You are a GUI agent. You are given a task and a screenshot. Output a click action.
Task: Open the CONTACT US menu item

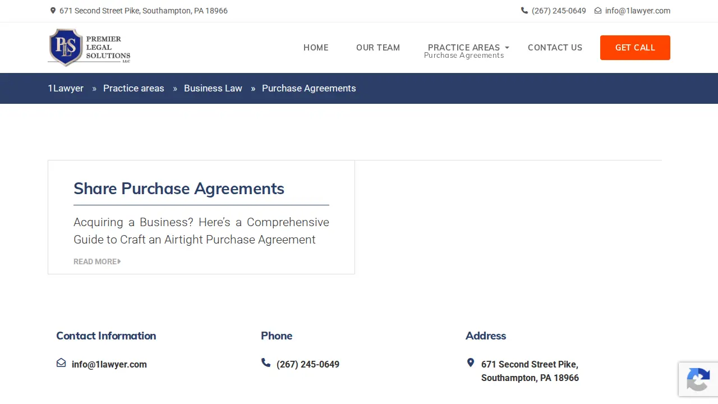[555, 48]
